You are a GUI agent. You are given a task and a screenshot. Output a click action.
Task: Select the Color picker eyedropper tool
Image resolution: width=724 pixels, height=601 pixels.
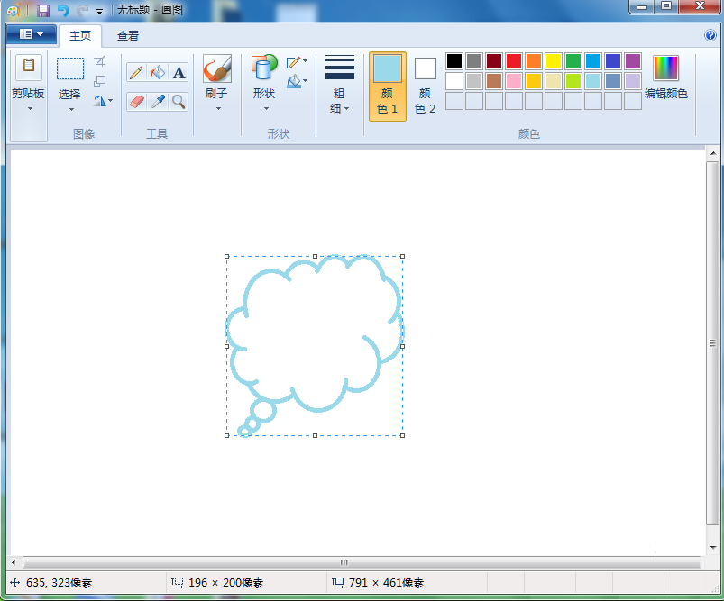pos(158,102)
